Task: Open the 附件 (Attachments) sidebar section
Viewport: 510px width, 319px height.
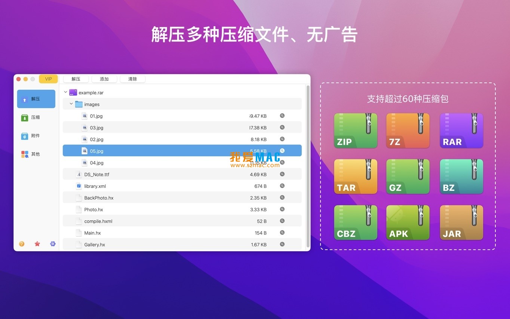Action: click(x=36, y=135)
